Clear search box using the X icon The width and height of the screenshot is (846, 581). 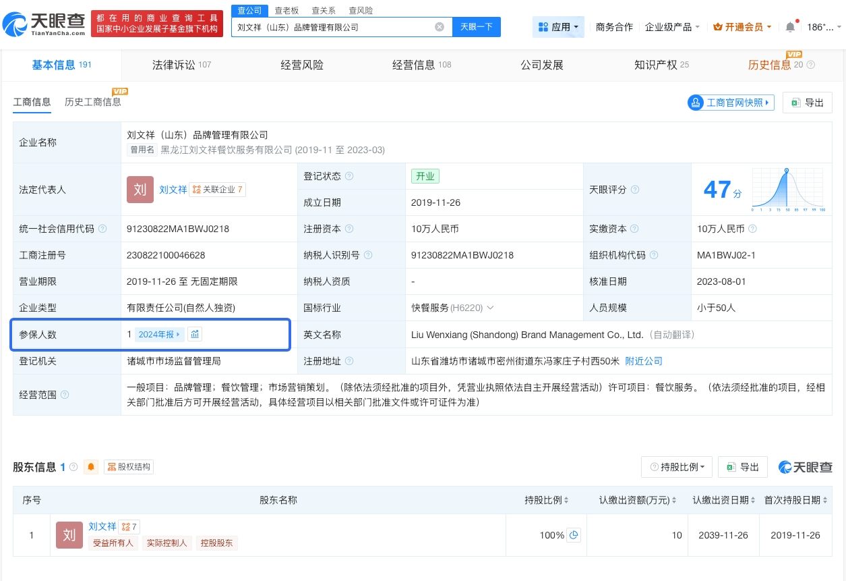[x=440, y=26]
